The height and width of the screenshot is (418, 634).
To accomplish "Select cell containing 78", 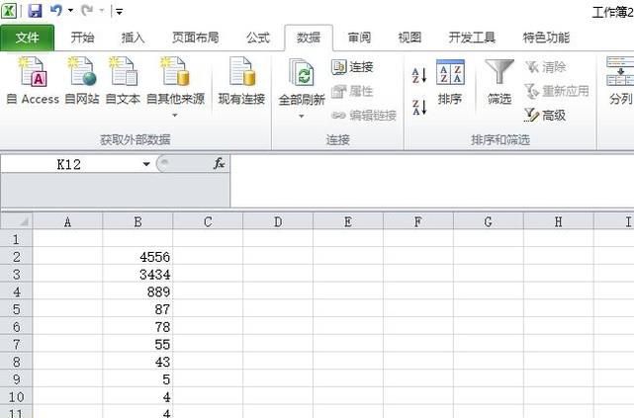I will click(x=137, y=327).
